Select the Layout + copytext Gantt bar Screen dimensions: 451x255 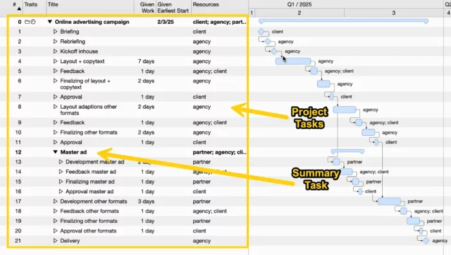click(293, 61)
